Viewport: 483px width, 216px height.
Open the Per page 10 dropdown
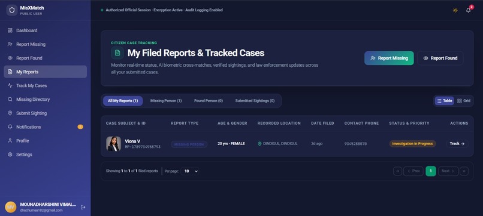tap(190, 171)
